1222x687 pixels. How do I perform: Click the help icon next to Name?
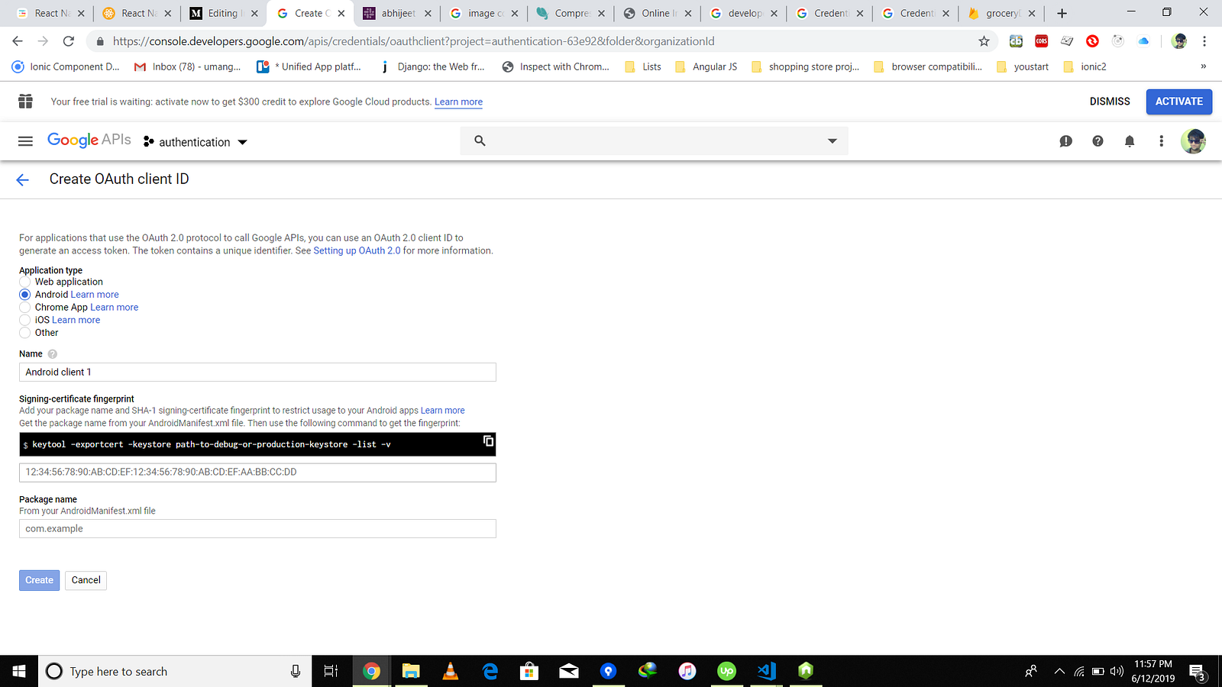click(x=53, y=354)
